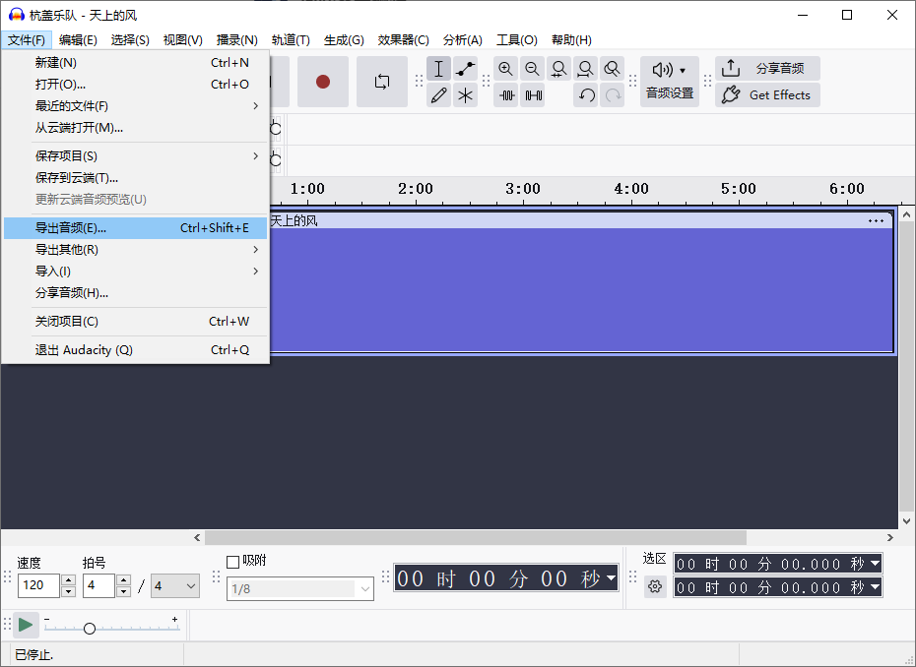The width and height of the screenshot is (916, 667).
Task: Silence the selected audio
Action: click(532, 94)
